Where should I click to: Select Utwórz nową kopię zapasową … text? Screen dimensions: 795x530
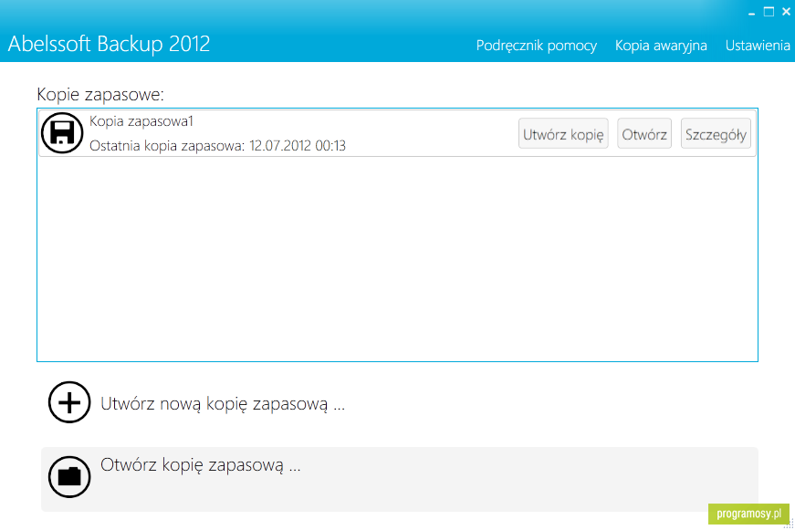point(223,404)
